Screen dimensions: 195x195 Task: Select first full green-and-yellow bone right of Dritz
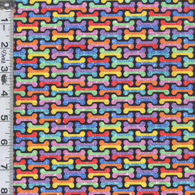click(x=38, y=53)
